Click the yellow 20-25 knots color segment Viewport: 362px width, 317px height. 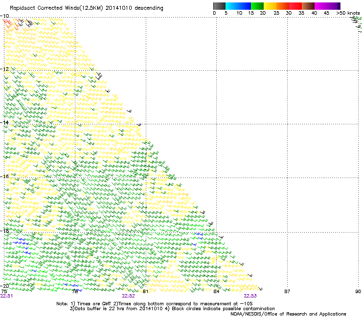pyautogui.click(x=270, y=6)
